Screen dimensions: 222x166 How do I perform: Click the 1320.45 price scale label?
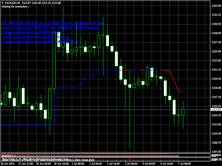coord(216,79)
